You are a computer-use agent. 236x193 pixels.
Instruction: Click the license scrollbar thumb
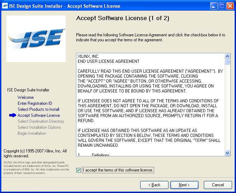(x=227, y=62)
